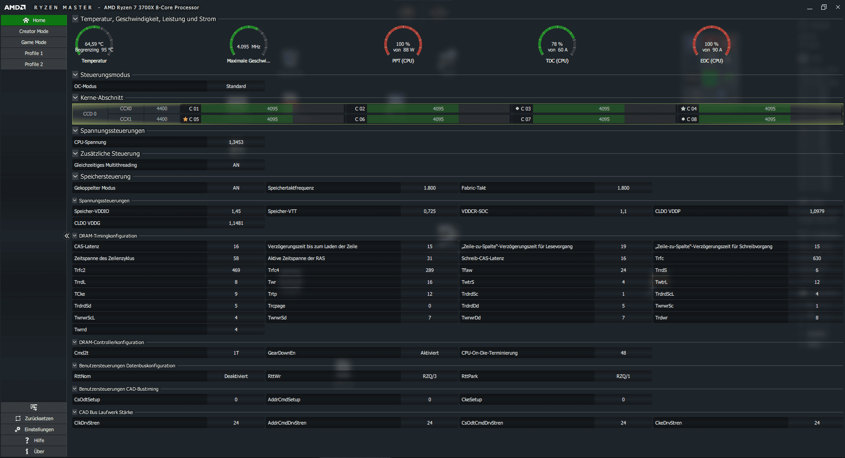
Task: Open Hilfe
Action: pos(34,440)
